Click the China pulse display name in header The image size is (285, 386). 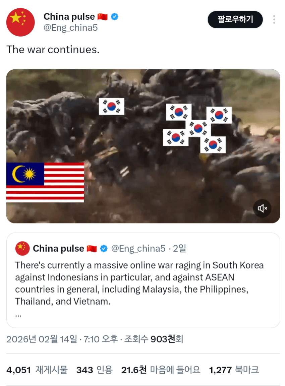[69, 16]
